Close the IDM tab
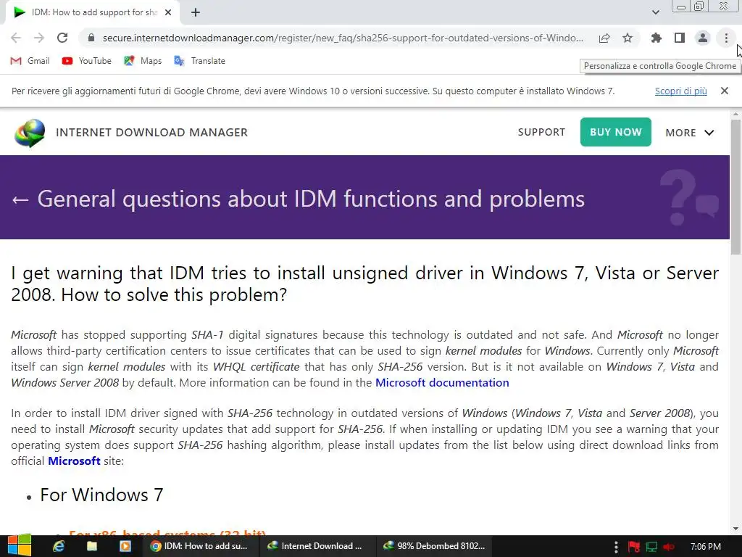742x557 pixels. pos(168,12)
